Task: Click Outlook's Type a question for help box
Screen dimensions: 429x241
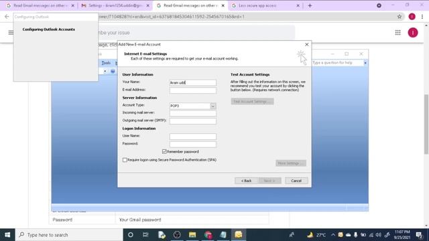Action: click(337, 63)
